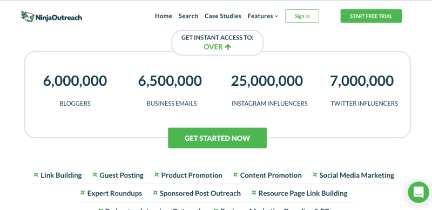Open the Sponsored Post Outreach link
Screen dimensions: 432x210
point(200,193)
